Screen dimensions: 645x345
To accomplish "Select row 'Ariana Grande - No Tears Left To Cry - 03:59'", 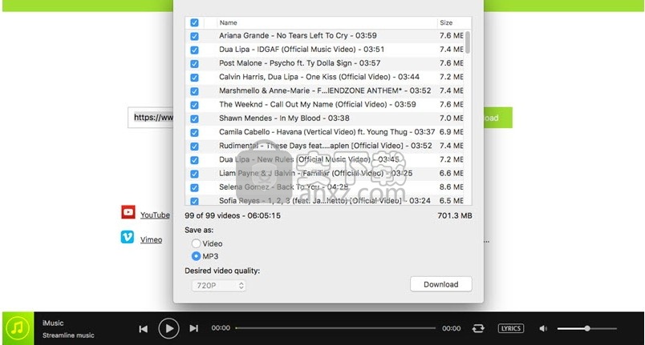I will tap(325, 36).
